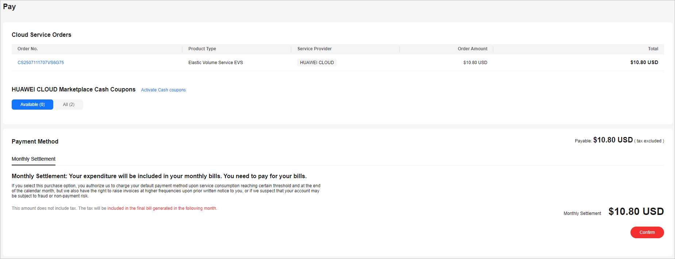
Task: Click HUAWEI CLOUD Marketplace Cash Coupons heading
Action: pyautogui.click(x=74, y=90)
